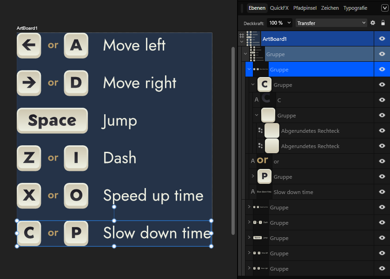This screenshot has height=279, width=390.
Task: Switch to the QuickFX tab
Action: (x=279, y=8)
